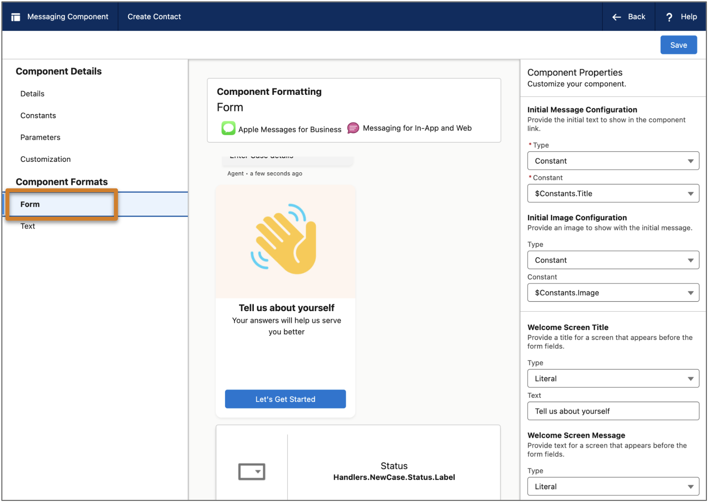
Task: Open Welcome Screen Message Type dropdown
Action: [612, 486]
